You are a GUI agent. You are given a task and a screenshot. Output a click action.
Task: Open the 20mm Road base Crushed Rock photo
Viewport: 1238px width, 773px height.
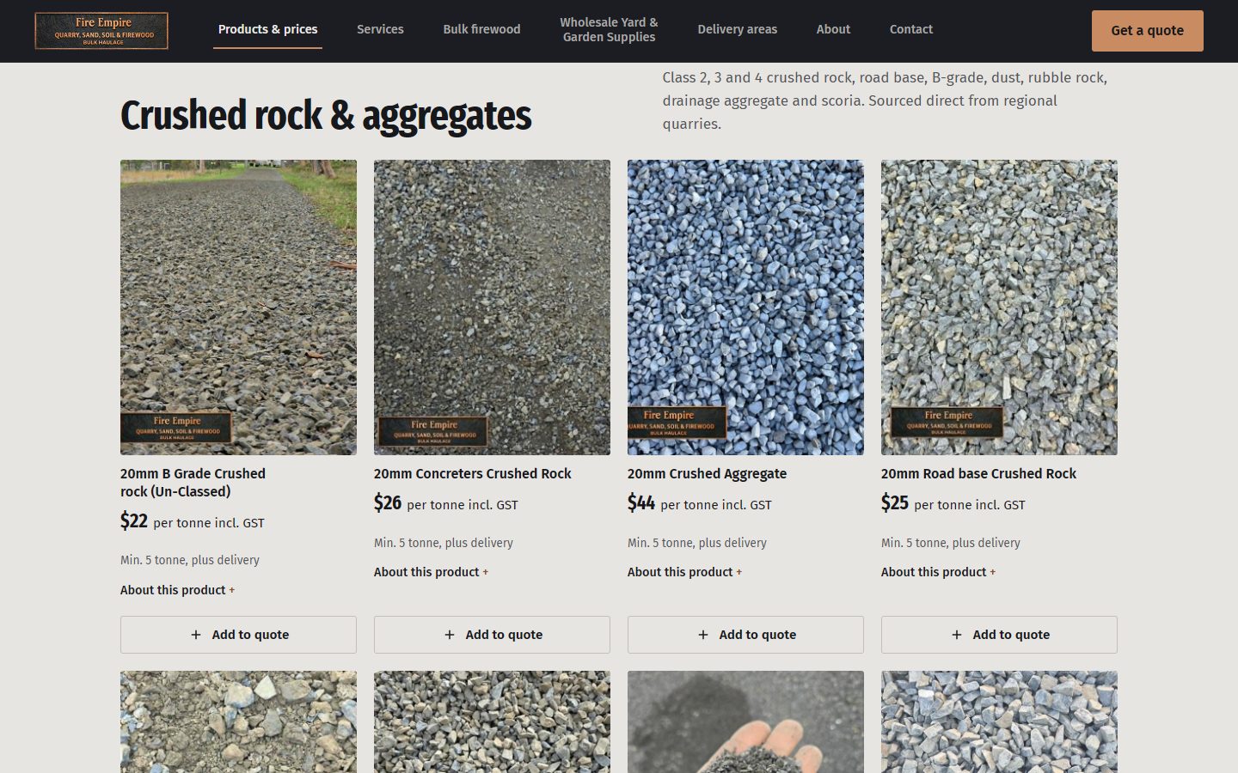[x=999, y=307]
